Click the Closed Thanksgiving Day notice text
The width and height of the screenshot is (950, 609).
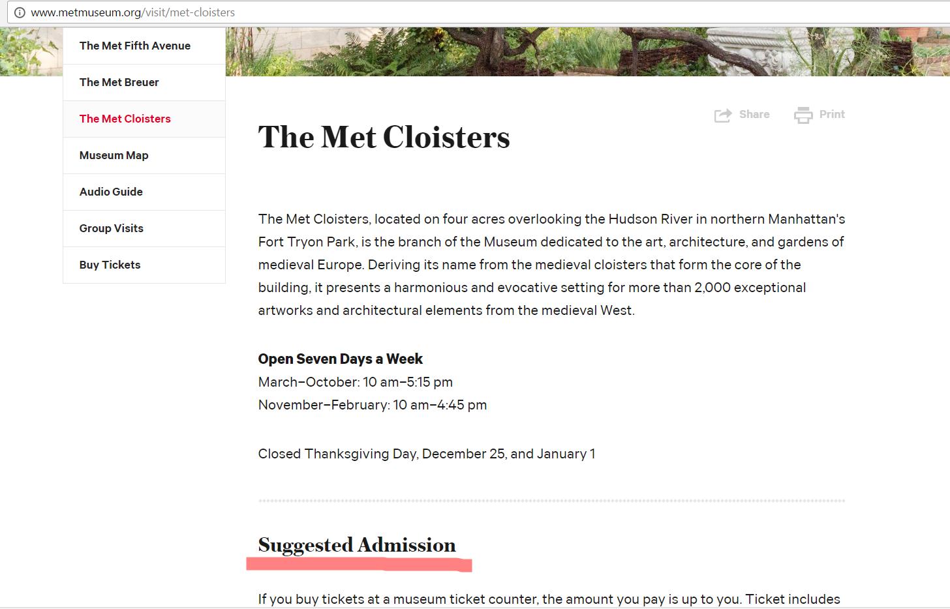(427, 454)
